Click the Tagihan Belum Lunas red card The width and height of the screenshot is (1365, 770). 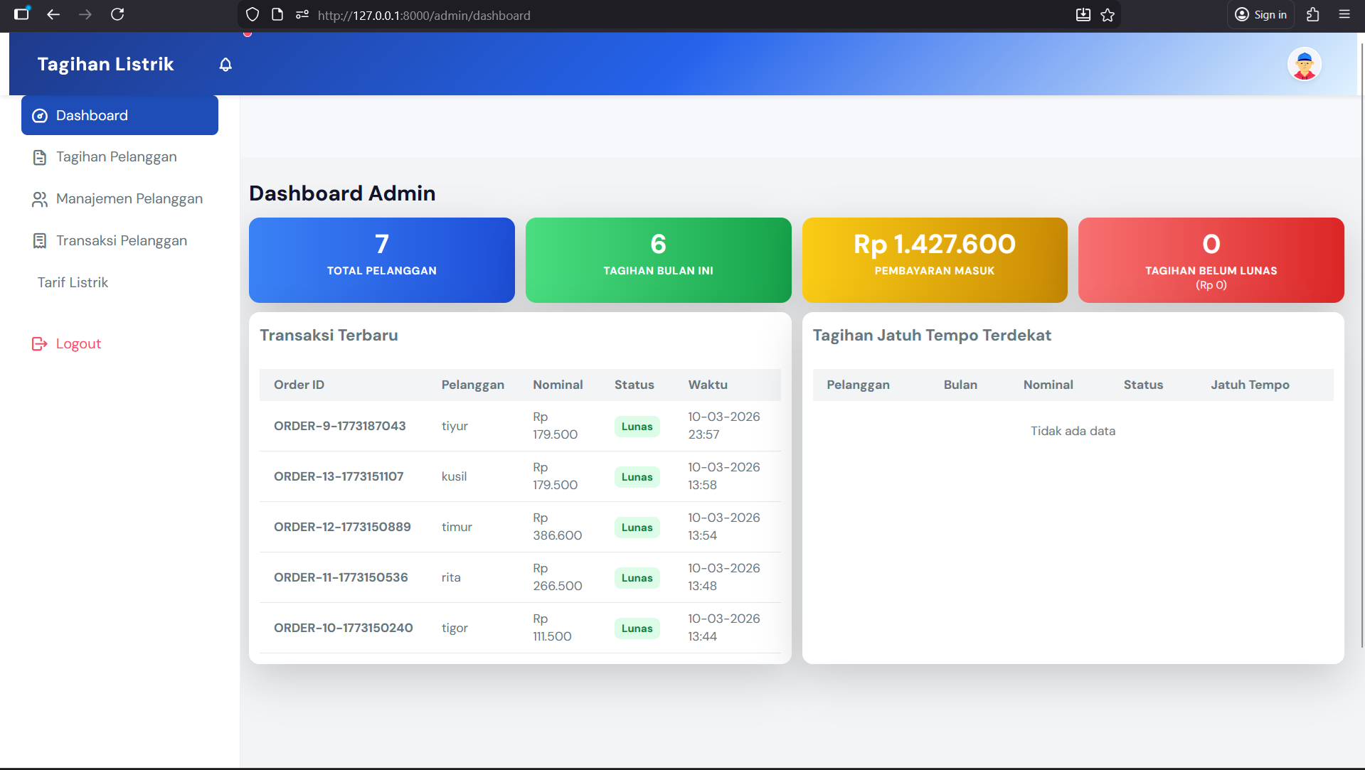click(1211, 260)
